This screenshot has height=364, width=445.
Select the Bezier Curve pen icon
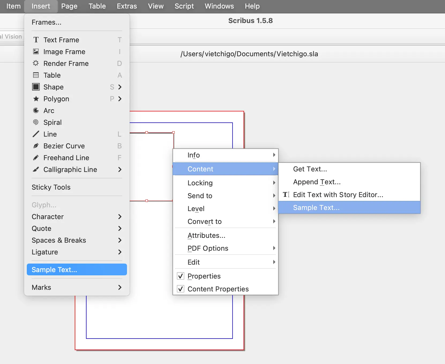click(x=36, y=146)
